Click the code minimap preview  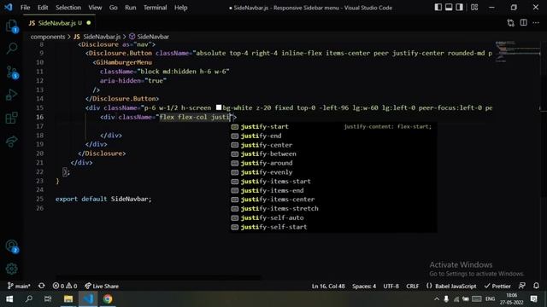click(x=517, y=51)
